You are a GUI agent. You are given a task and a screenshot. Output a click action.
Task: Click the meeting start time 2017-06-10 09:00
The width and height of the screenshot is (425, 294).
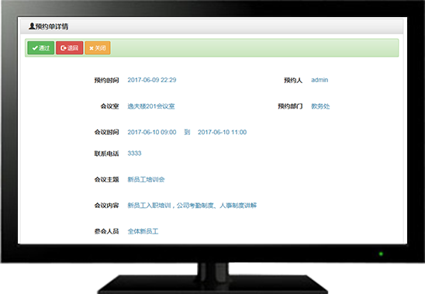click(152, 132)
